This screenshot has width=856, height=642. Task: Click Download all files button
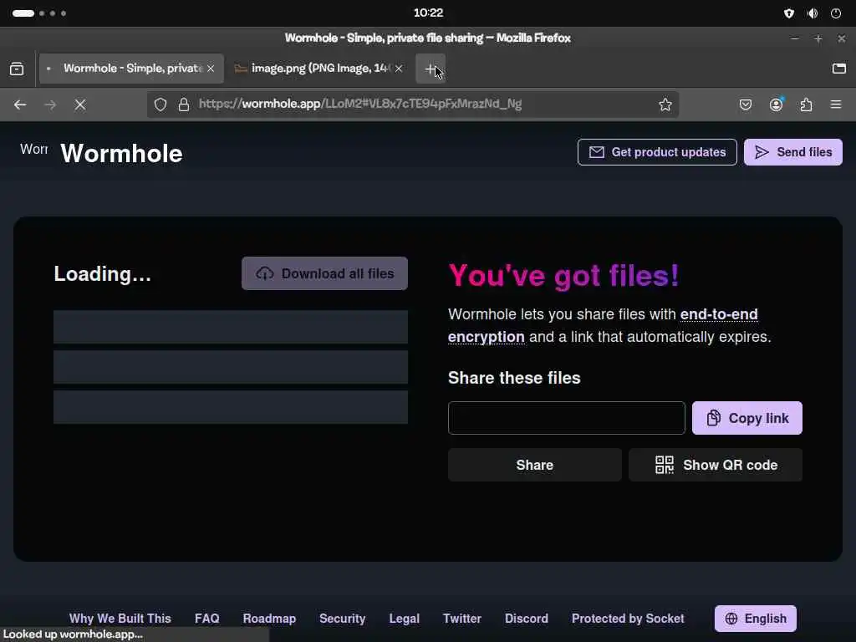pyautogui.click(x=325, y=273)
